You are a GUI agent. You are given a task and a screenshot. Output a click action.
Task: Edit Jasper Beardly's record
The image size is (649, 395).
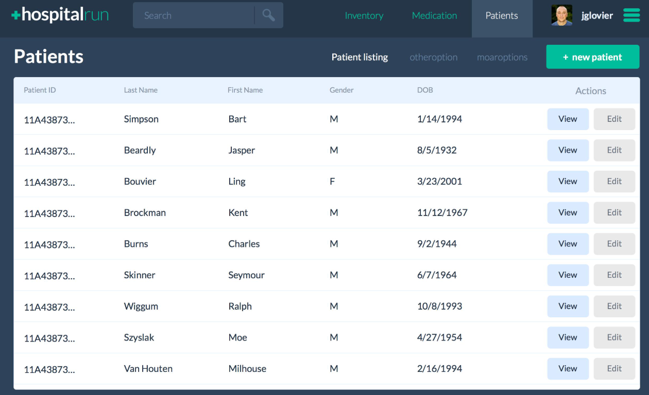tap(614, 150)
